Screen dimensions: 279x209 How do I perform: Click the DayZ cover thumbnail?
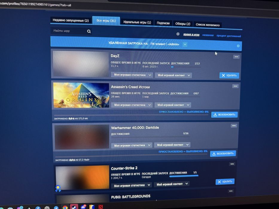coord(81,64)
